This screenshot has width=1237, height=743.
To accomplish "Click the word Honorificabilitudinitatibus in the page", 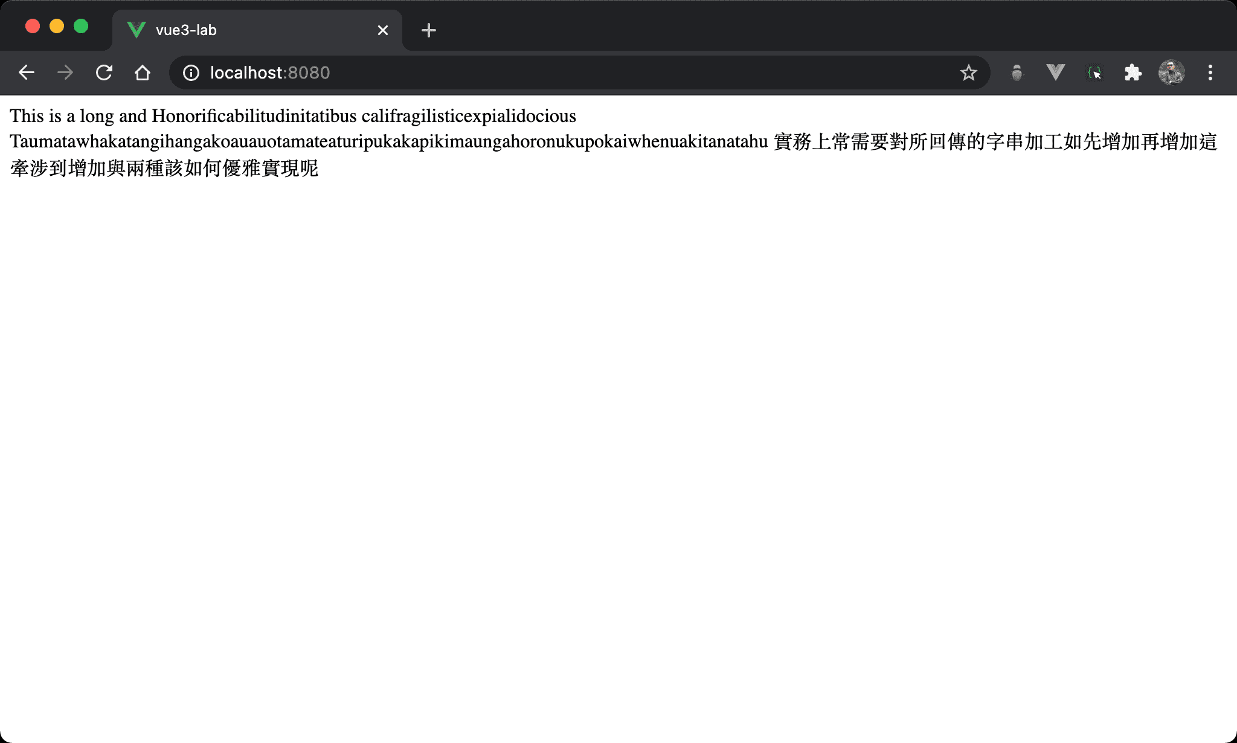I will point(254,116).
